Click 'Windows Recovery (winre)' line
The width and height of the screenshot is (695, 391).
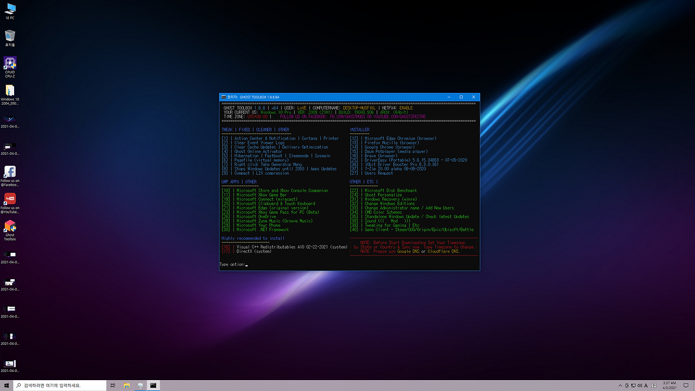(x=383, y=199)
